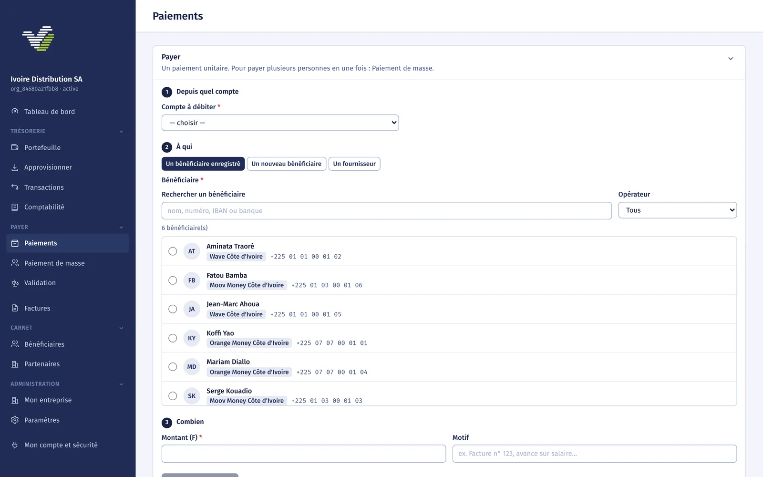Click the Comptabilité ledger icon
Screen dimensions: 763x477
tap(15, 207)
